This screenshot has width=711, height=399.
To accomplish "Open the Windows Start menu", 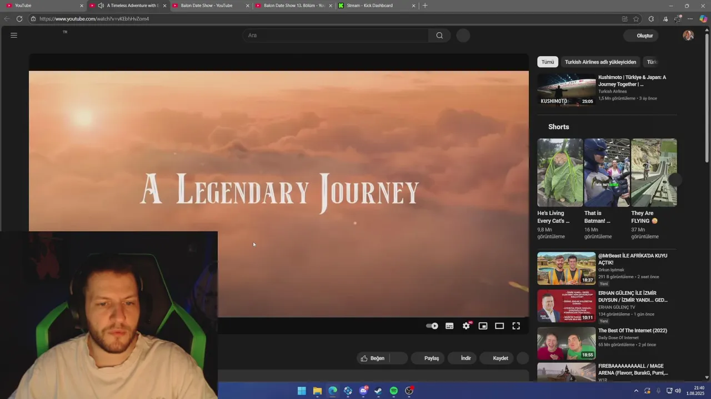I will point(302,391).
